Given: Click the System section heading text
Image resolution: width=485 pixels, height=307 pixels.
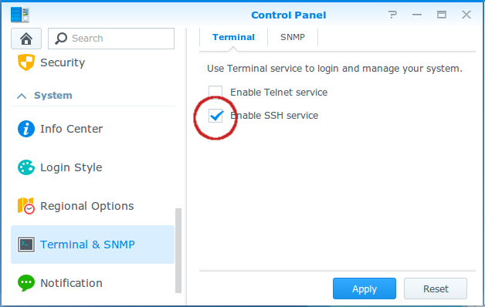Looking at the screenshot, I should pyautogui.click(x=53, y=96).
